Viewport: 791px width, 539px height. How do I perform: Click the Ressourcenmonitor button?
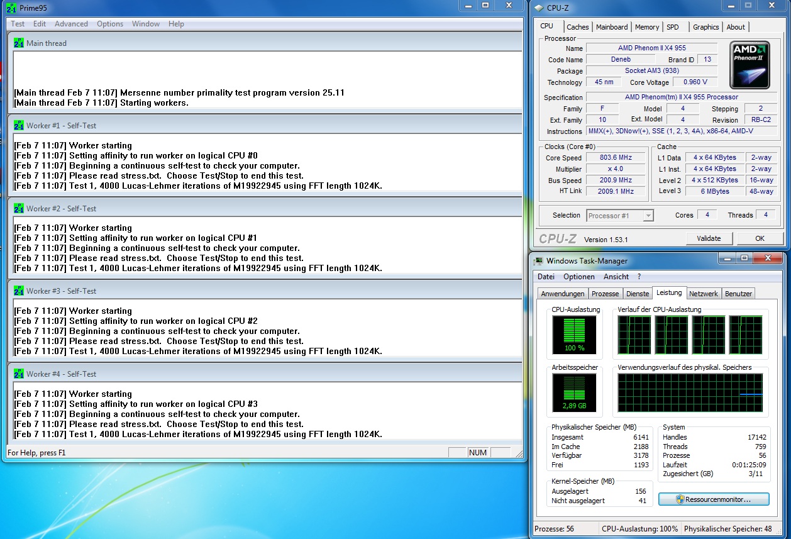pyautogui.click(x=714, y=499)
